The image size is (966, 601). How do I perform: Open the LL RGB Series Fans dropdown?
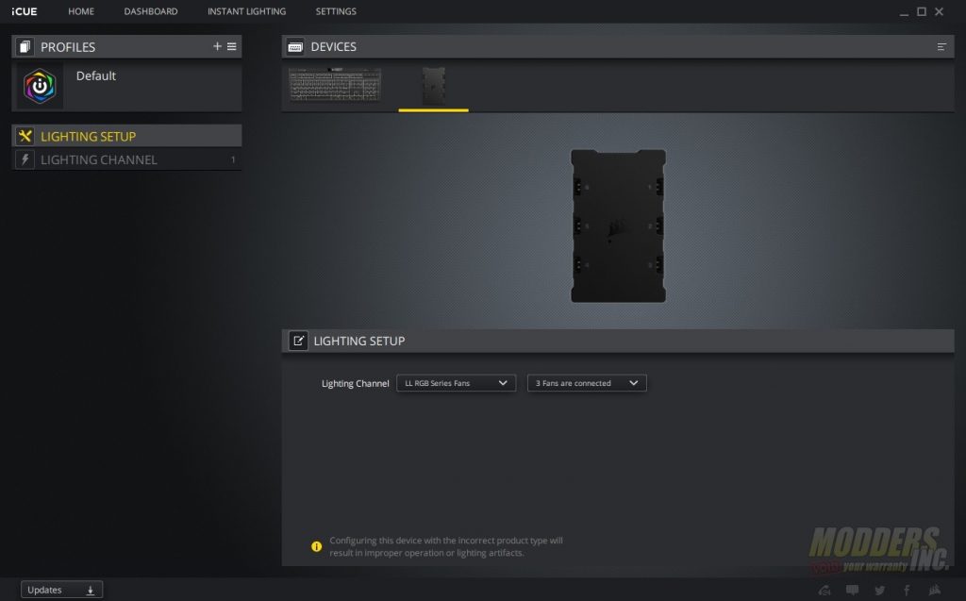tap(456, 383)
